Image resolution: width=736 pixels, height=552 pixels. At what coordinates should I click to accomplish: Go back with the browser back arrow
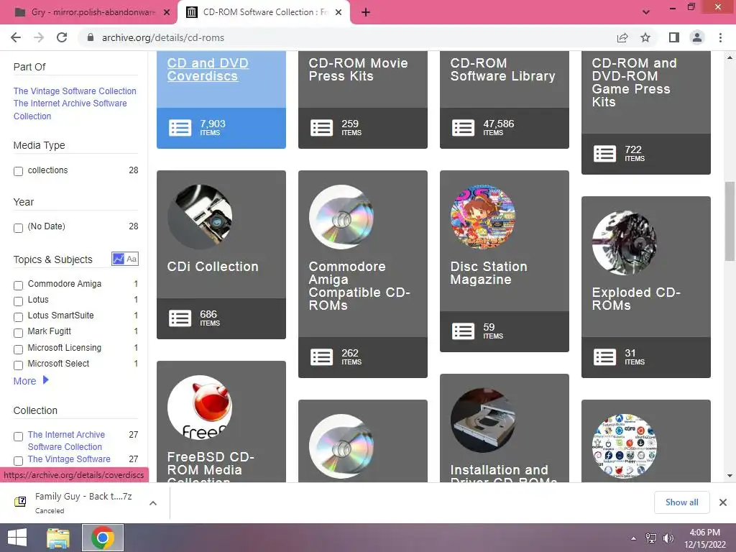point(16,37)
